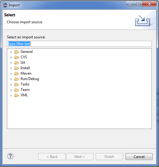
Task: Click the General folder icon
Action: coord(17,52)
